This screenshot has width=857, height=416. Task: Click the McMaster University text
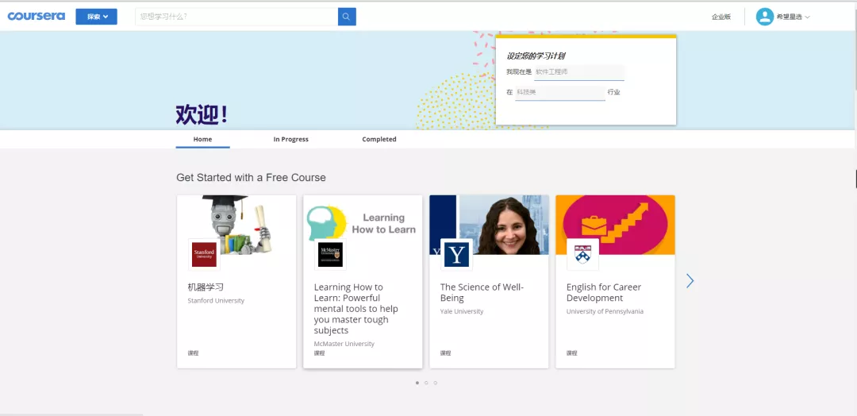[344, 344]
